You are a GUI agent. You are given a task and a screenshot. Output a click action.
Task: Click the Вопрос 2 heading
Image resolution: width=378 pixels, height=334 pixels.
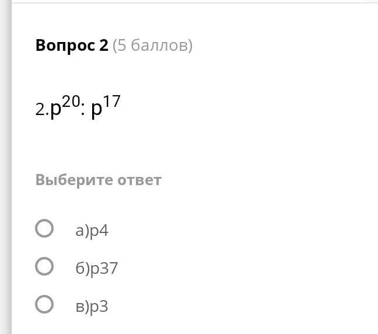pos(72,46)
